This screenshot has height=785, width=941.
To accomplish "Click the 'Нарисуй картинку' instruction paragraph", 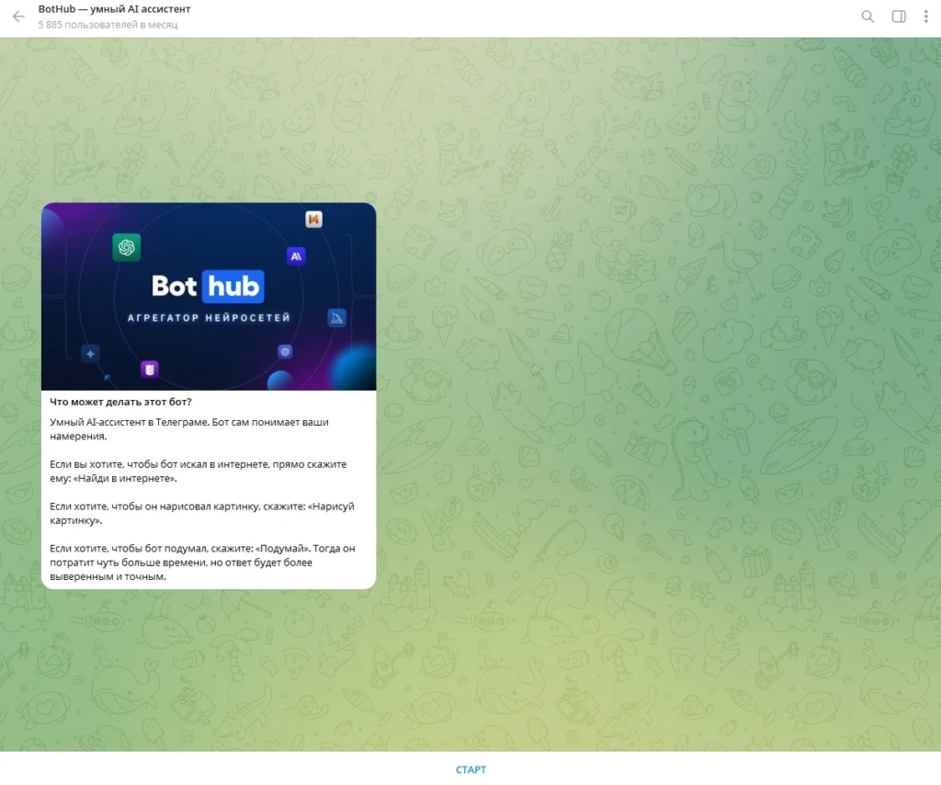I will pos(202,513).
